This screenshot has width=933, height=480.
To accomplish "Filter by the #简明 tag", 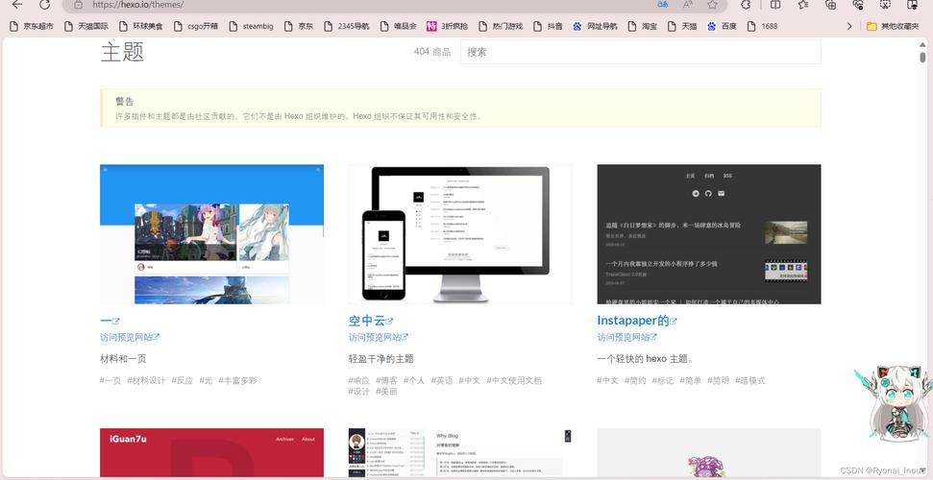I will 718,380.
